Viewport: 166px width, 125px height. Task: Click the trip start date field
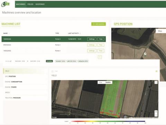coord(20,61)
